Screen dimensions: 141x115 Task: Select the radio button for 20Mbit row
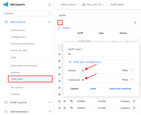tap(59, 101)
